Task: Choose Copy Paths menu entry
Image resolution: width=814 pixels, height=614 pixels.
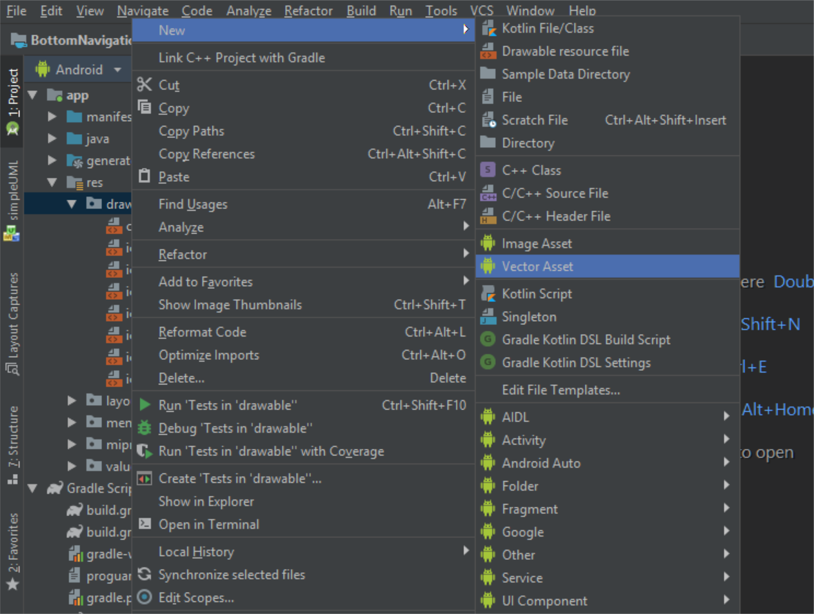Action: (x=303, y=131)
